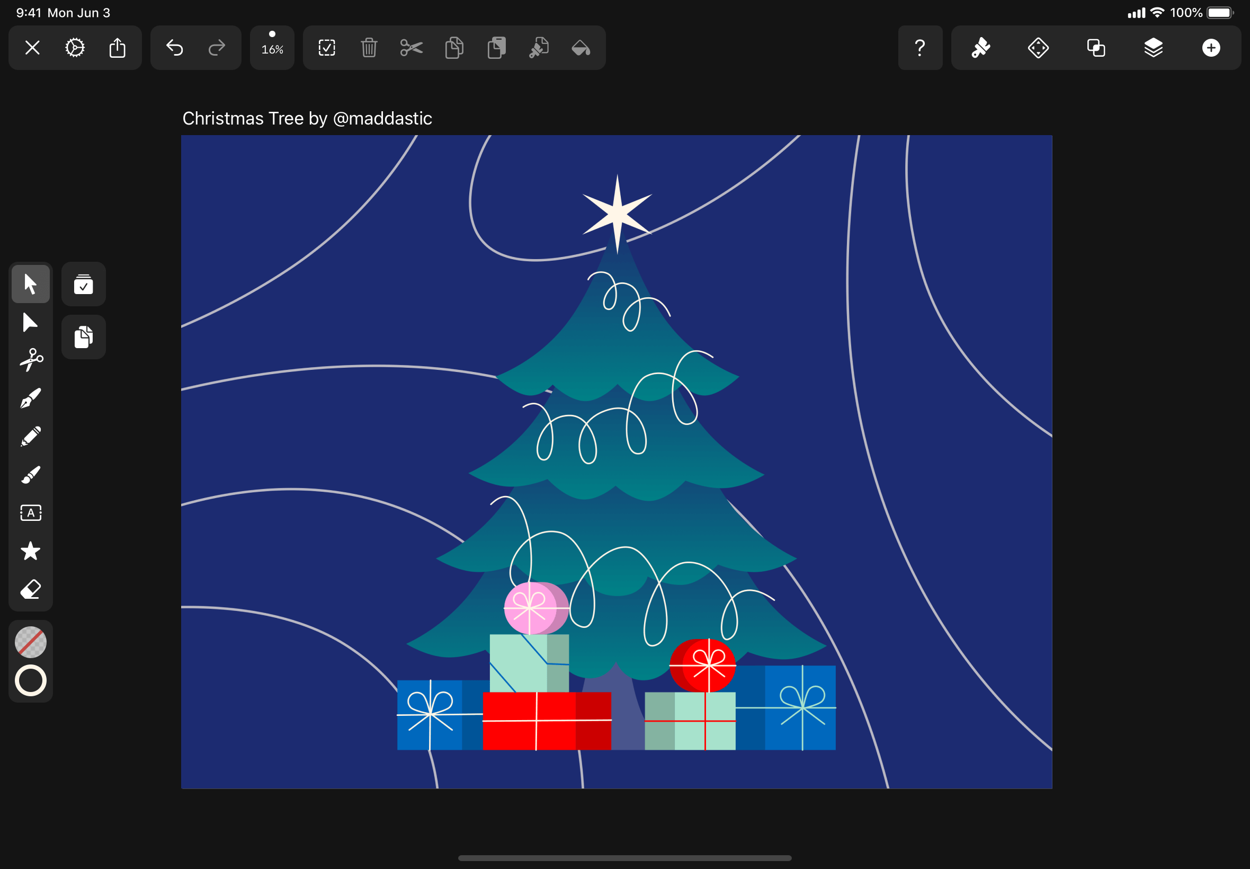Toggle multi-select mode icon
Screen dimensions: 1250x869
83,283
